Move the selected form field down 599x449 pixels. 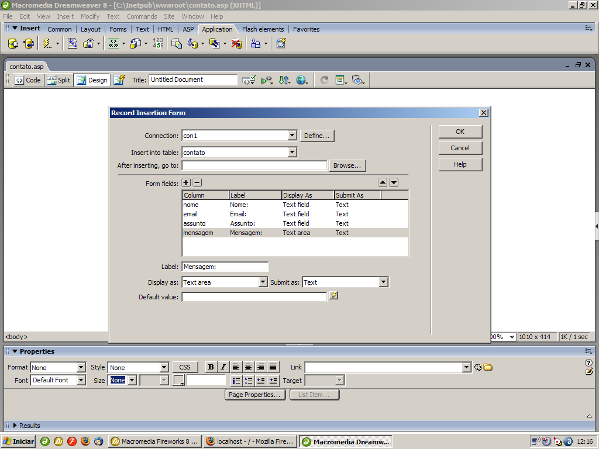(x=394, y=182)
